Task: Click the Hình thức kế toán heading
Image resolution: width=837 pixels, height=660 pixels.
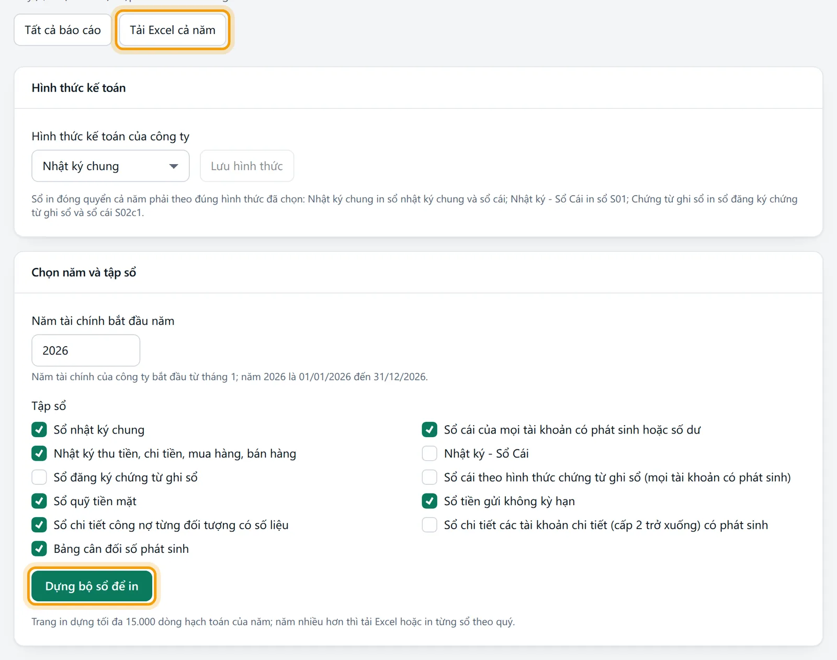Action: (x=78, y=88)
